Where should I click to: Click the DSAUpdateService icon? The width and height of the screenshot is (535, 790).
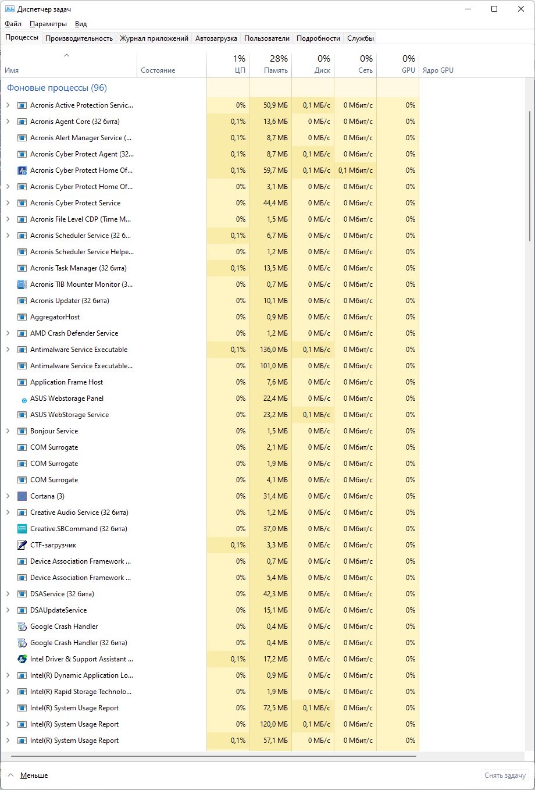pos(22,610)
